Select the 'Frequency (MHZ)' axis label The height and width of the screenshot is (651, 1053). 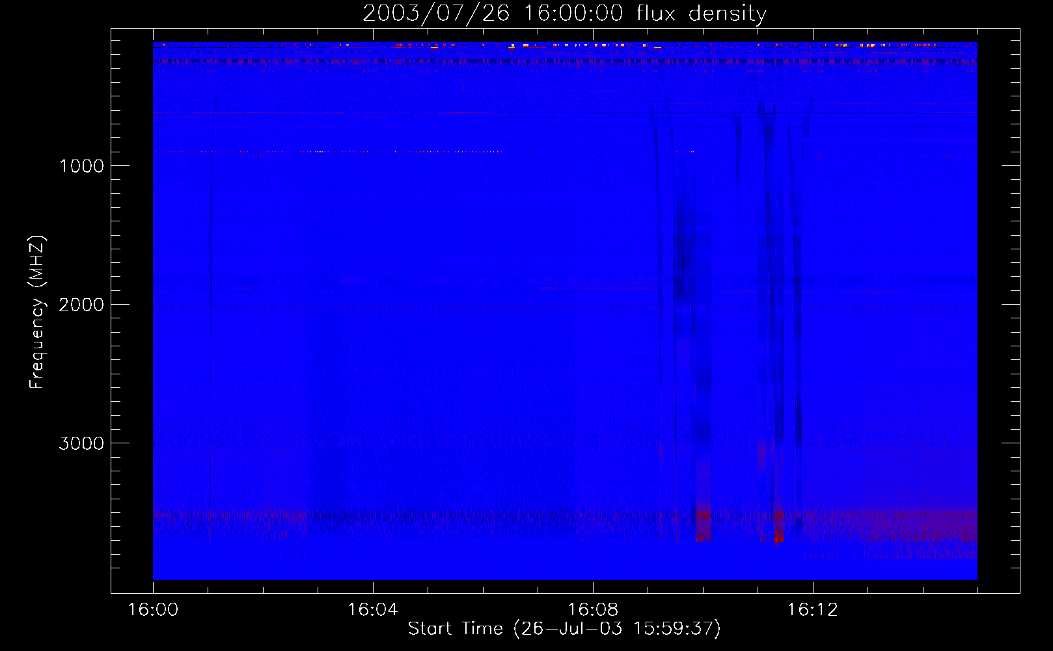(37, 312)
